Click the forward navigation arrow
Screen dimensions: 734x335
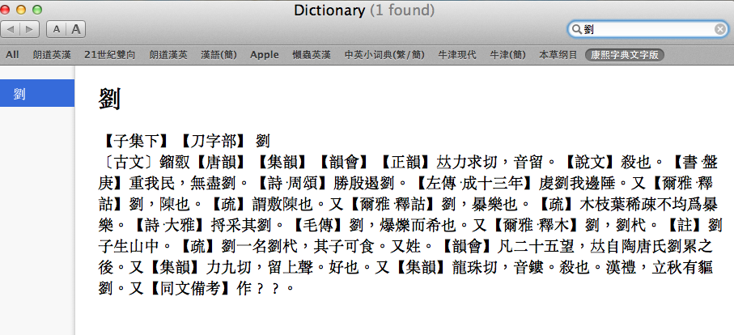pyautogui.click(x=30, y=29)
